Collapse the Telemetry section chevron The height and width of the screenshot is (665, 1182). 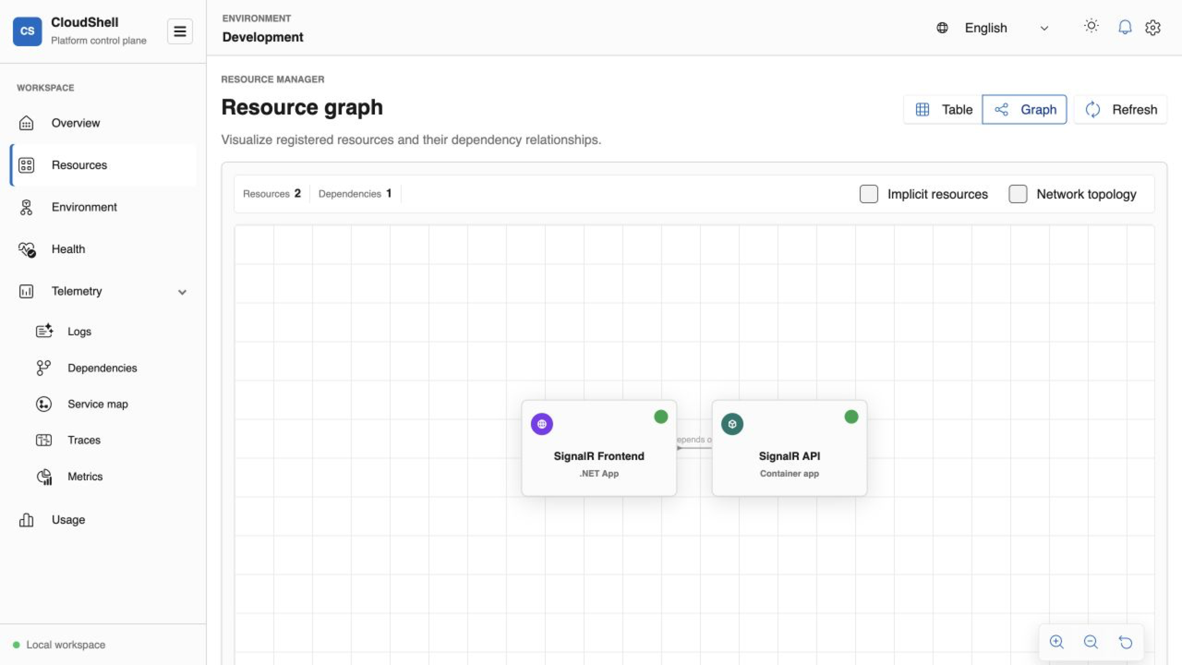(182, 292)
